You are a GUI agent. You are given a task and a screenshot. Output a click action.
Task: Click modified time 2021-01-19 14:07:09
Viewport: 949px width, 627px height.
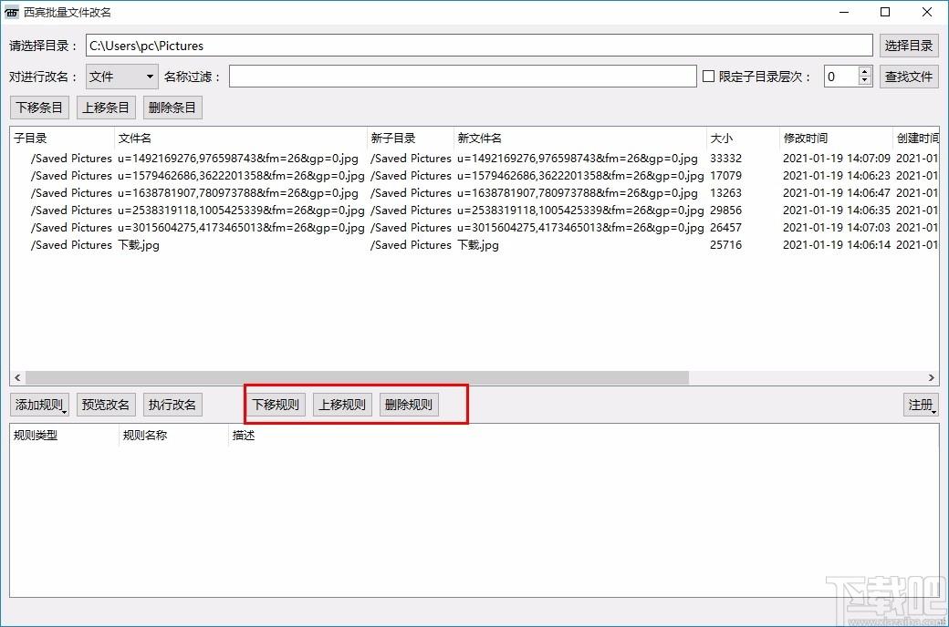pyautogui.click(x=837, y=159)
